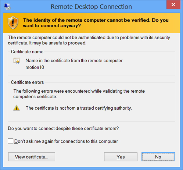This screenshot has width=183, height=170.
Task: Click the Remote Desktop icon in title bar
Action: [6, 6]
